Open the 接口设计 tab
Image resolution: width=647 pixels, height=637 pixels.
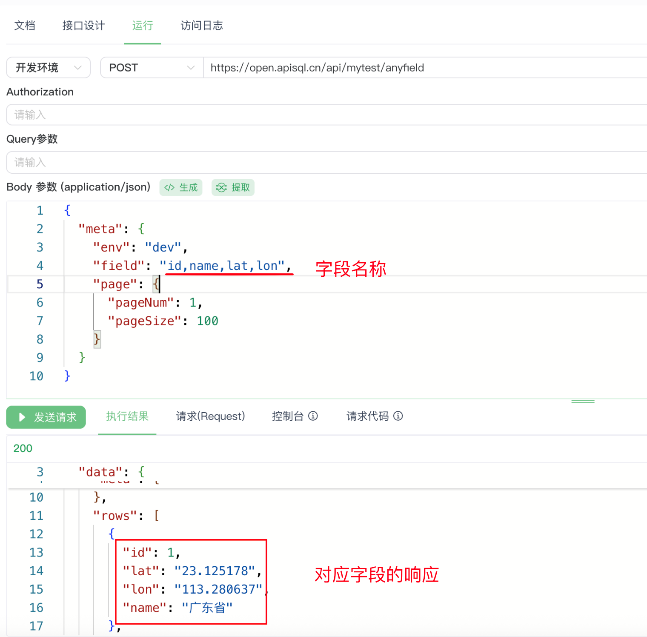[x=83, y=26]
